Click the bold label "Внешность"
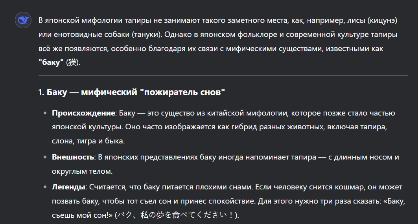 point(73,157)
